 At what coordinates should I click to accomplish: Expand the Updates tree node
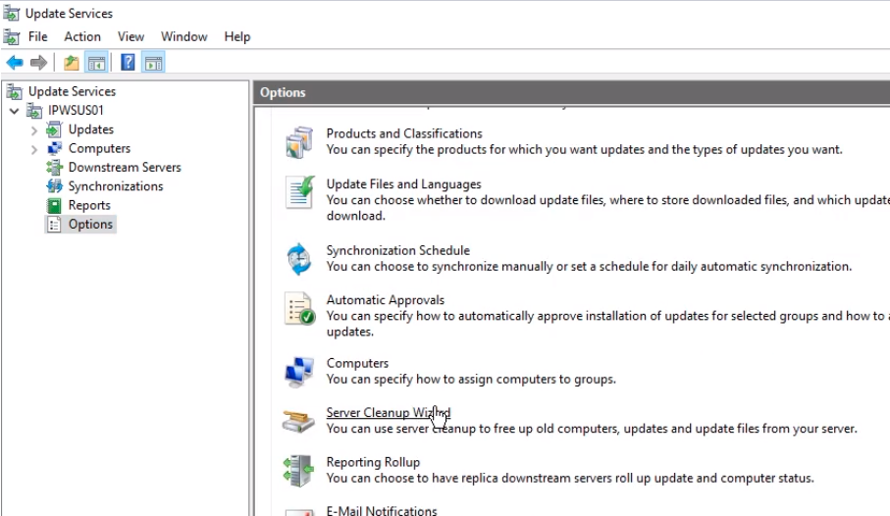(34, 130)
